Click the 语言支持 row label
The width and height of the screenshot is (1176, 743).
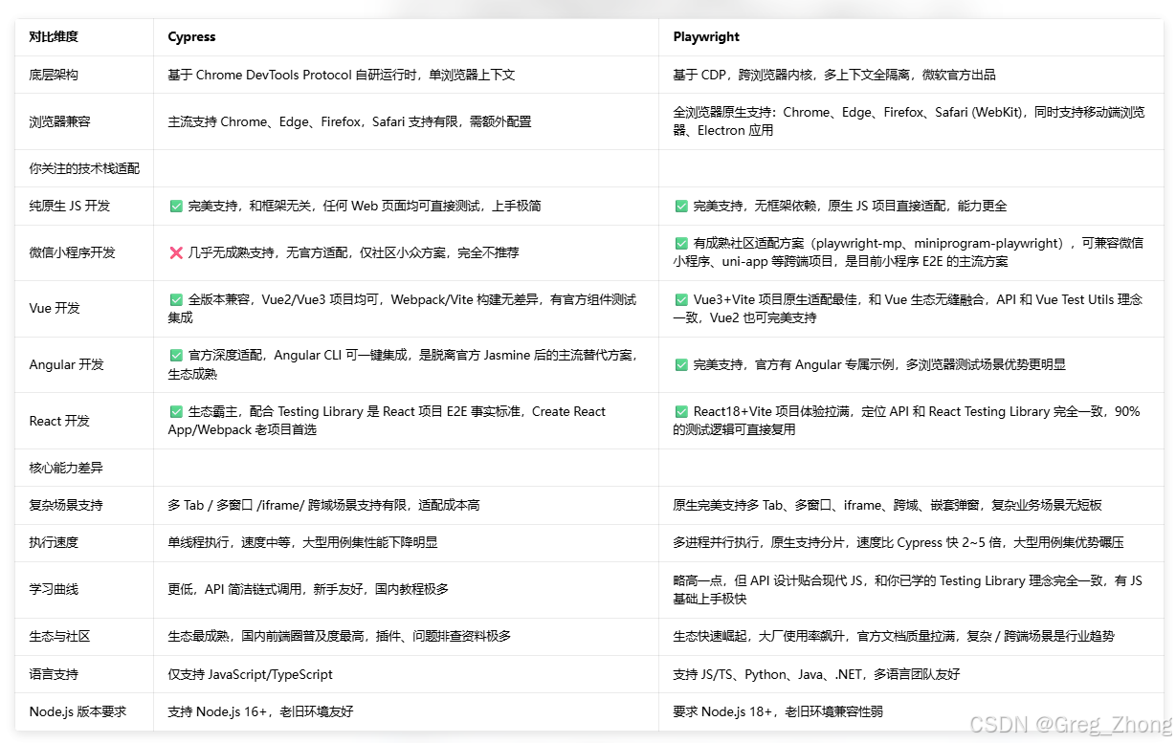point(54,674)
